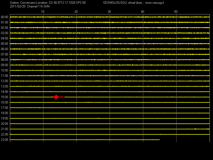213x160 pixels.
Task: Select the 23:00 hour label
Action: pos(5,140)
